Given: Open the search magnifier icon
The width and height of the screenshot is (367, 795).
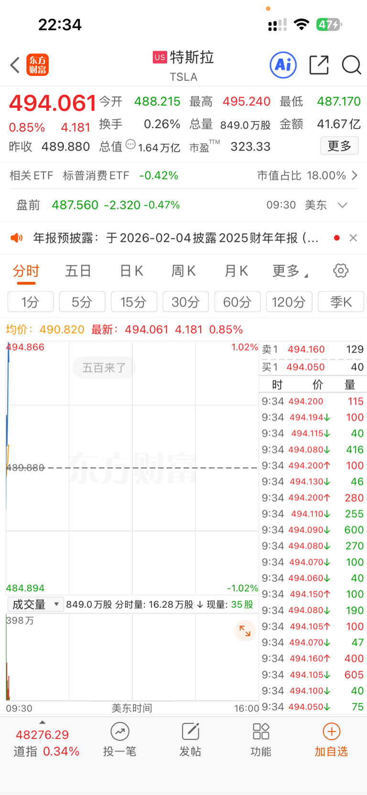Looking at the screenshot, I should coord(351,65).
